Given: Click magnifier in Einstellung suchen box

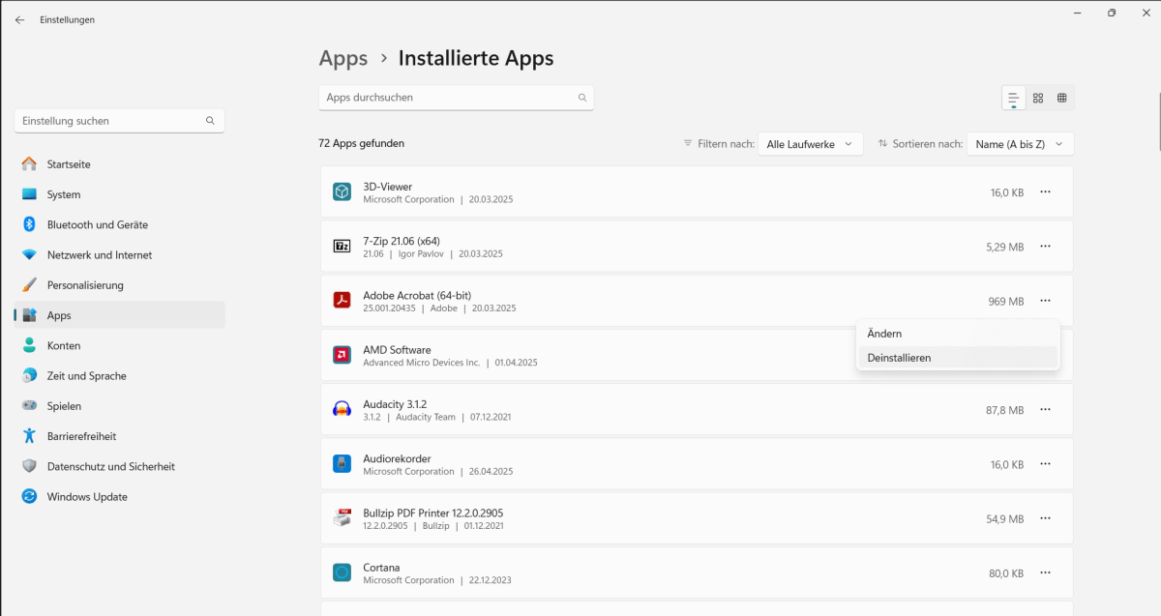Looking at the screenshot, I should coord(210,121).
